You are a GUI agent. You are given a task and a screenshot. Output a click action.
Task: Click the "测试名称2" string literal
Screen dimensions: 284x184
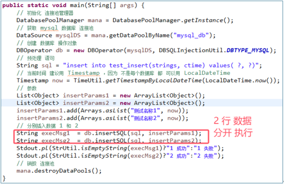(145, 118)
